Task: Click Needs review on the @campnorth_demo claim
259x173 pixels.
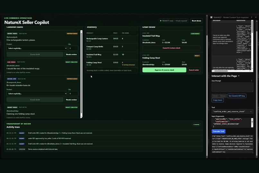Action: (71, 100)
